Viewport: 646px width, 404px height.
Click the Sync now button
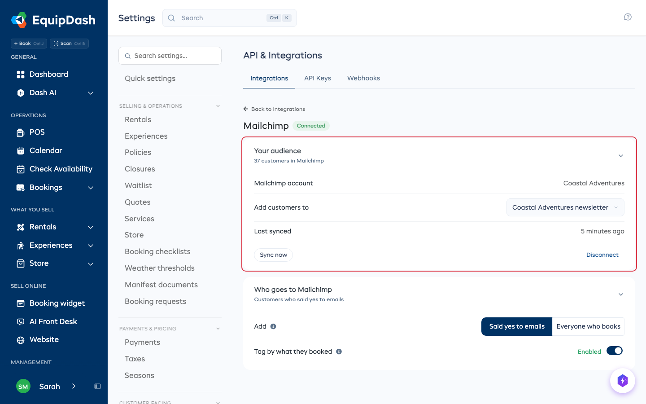(x=273, y=255)
